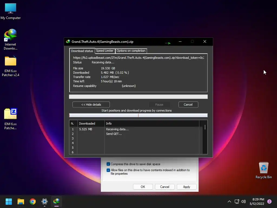
Task: Switch to Speed Limiter tab
Action: (105, 51)
